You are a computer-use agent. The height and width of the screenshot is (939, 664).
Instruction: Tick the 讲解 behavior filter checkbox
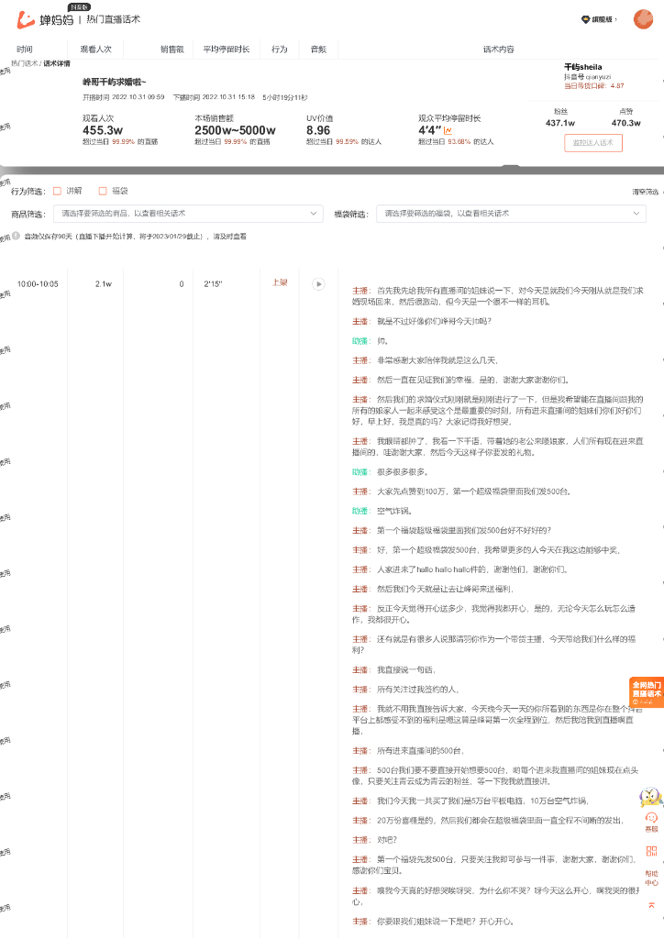tap(58, 191)
